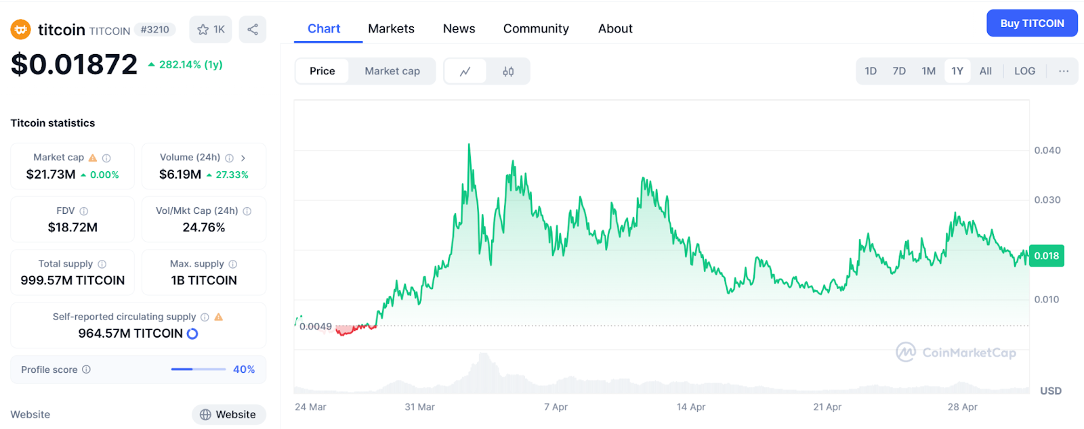Viewport: 1084px width, 429px height.
Task: Click the 964.57M TITCOIN circulating supply value
Action: [130, 334]
